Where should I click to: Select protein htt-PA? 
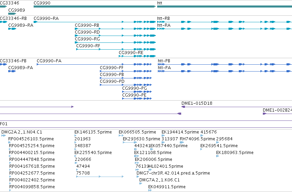(x=225, y=71)
